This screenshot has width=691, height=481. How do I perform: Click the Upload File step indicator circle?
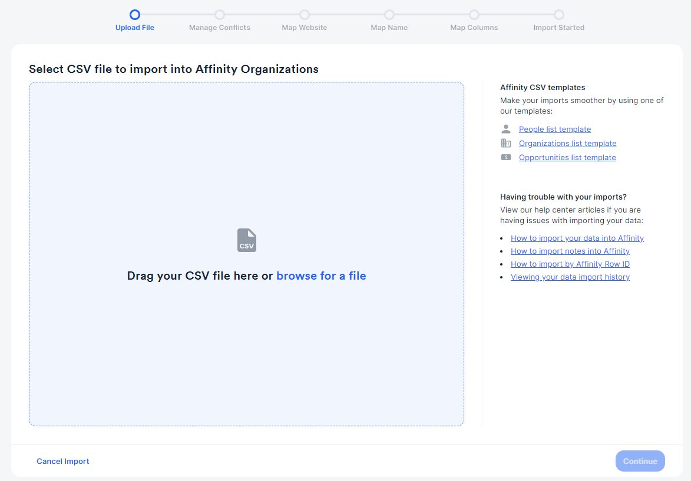(135, 14)
